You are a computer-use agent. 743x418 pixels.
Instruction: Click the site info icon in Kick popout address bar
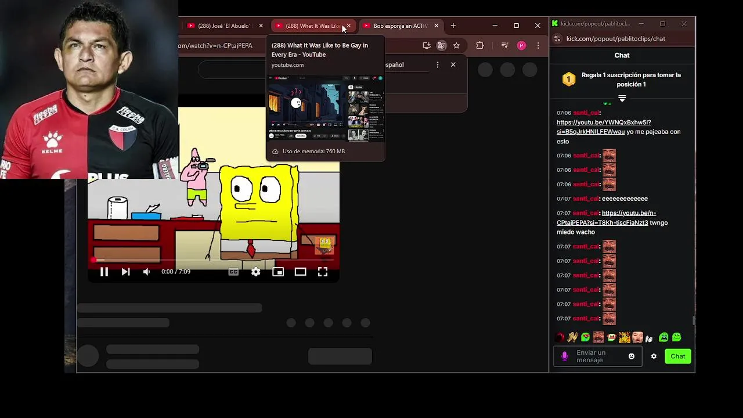[558, 39]
